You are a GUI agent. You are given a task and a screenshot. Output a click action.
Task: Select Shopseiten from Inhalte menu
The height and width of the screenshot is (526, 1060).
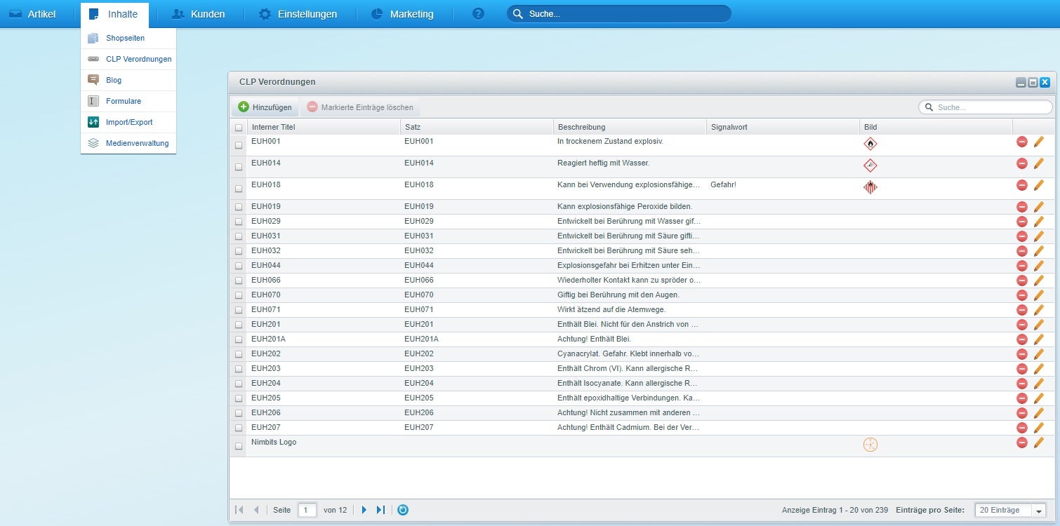click(x=128, y=39)
